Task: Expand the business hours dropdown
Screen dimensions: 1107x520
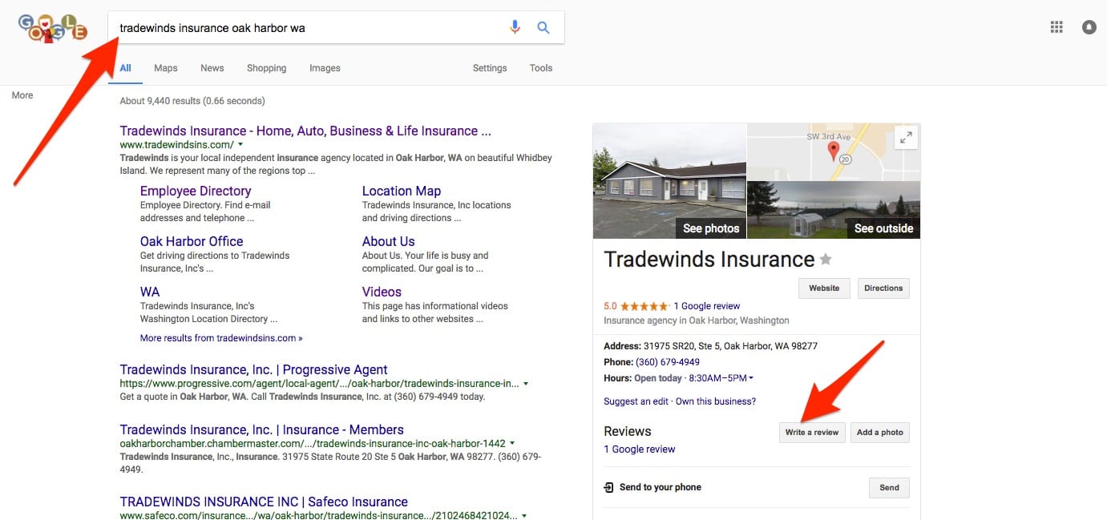Action: (751, 378)
